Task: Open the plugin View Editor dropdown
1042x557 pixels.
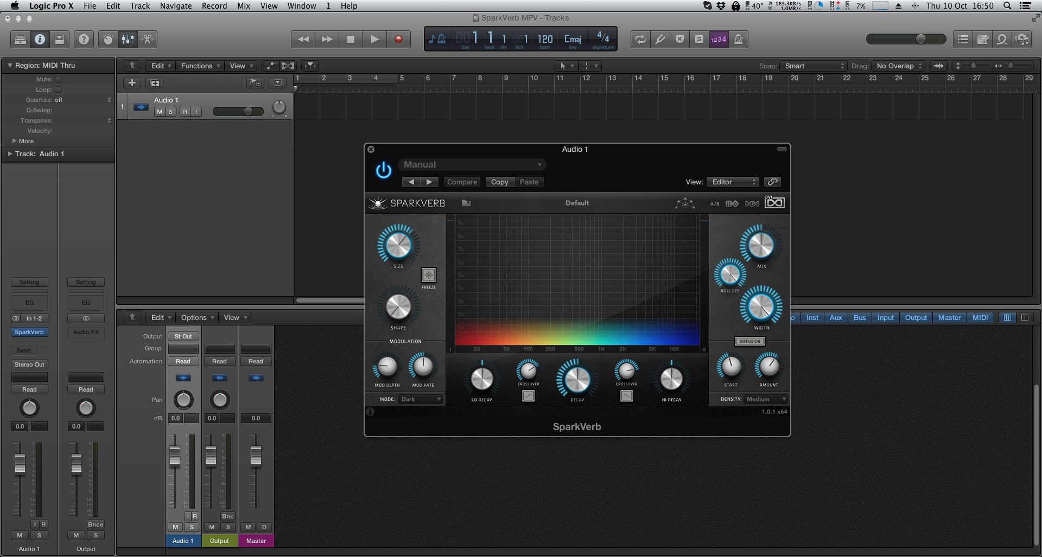Action: click(733, 182)
